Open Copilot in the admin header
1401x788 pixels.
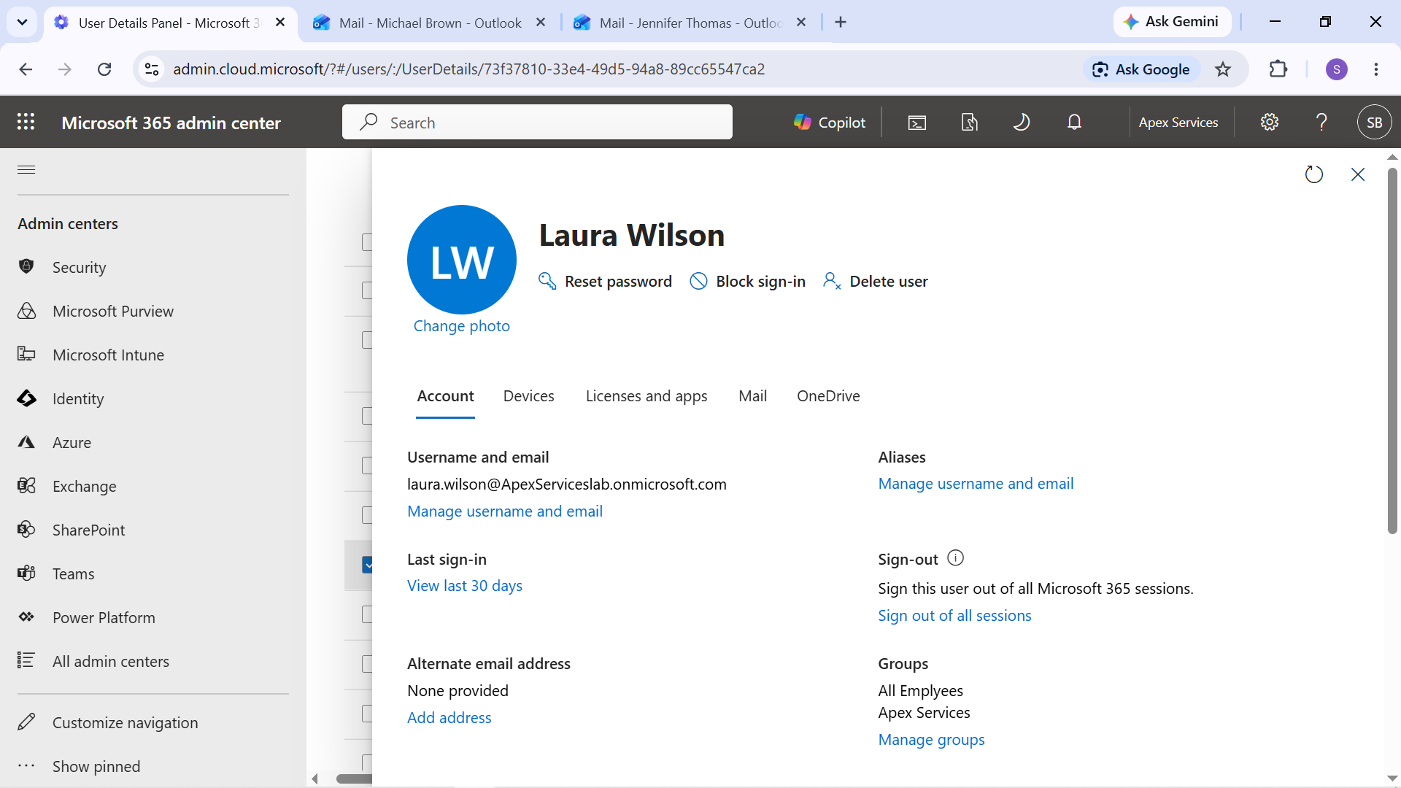point(830,123)
